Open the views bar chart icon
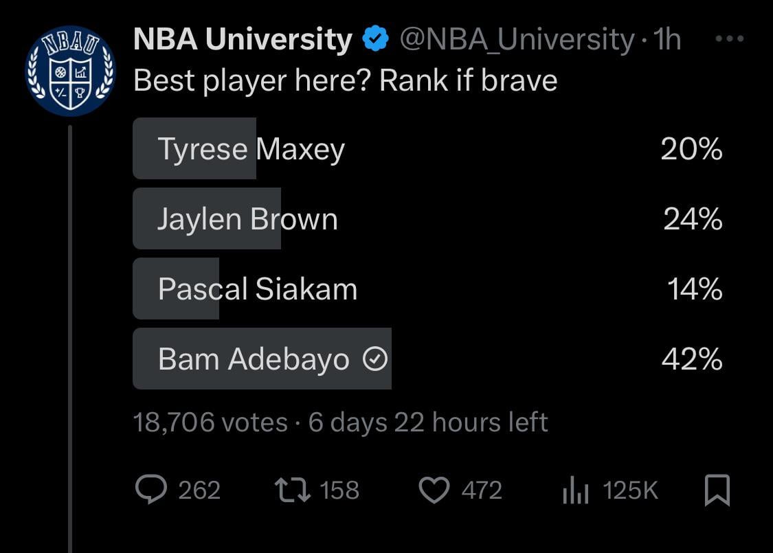 point(575,490)
